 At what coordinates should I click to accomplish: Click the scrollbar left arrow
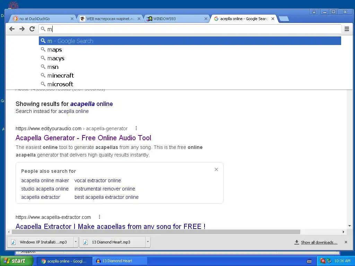click(9, 232)
